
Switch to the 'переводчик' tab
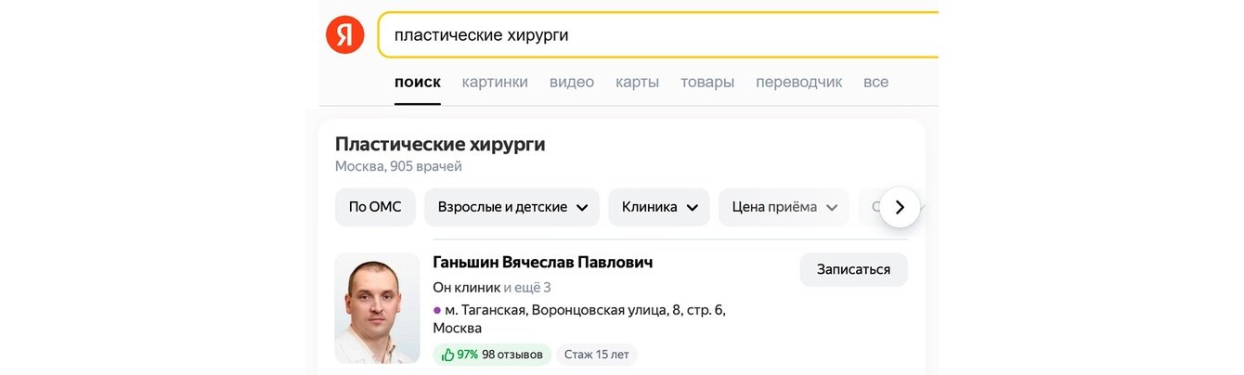798,82
